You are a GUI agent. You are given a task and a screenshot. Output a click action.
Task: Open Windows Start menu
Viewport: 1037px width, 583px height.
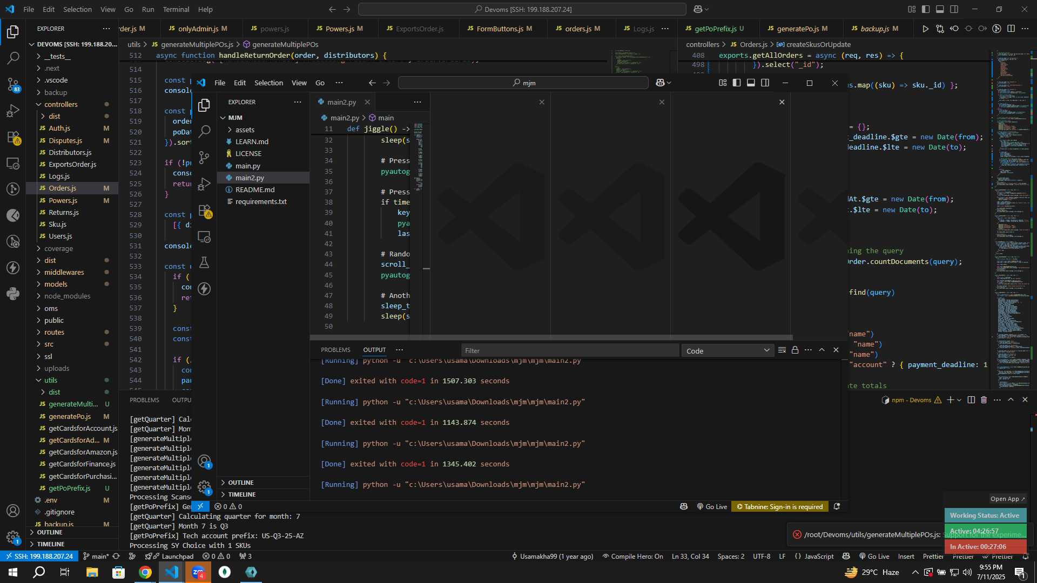point(13,572)
